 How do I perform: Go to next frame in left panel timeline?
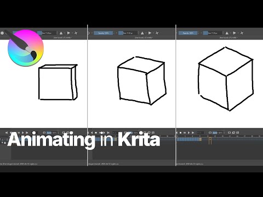(27, 132)
